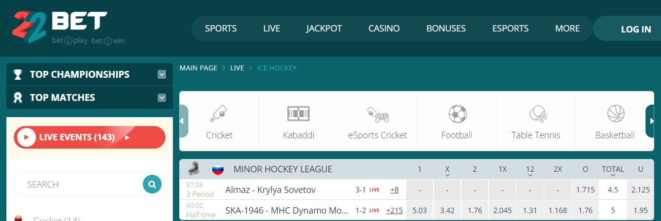
Task: Select odds 5.03 for SKA-1946 win
Action: click(420, 211)
